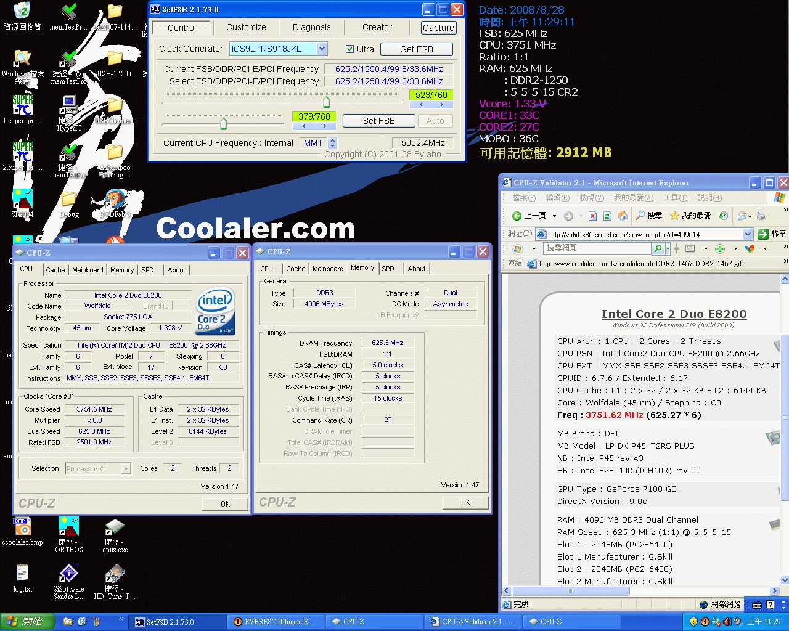Click the IE Back arrow icon

pyautogui.click(x=517, y=216)
